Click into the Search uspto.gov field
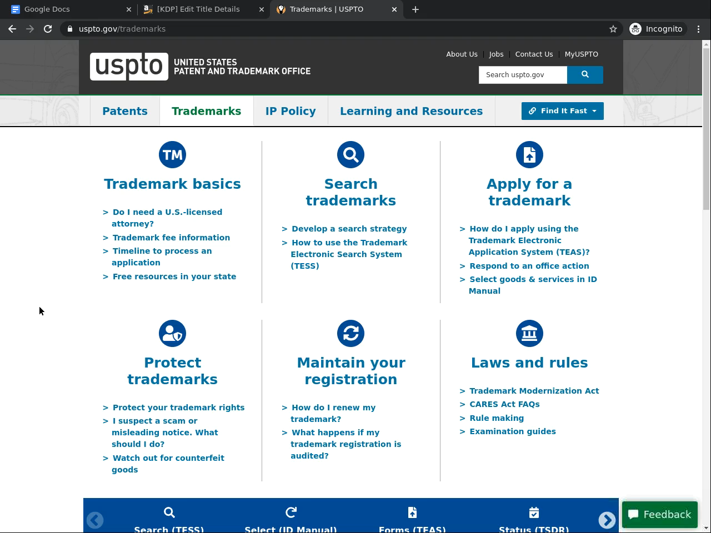Viewport: 711px width, 533px height. [523, 75]
